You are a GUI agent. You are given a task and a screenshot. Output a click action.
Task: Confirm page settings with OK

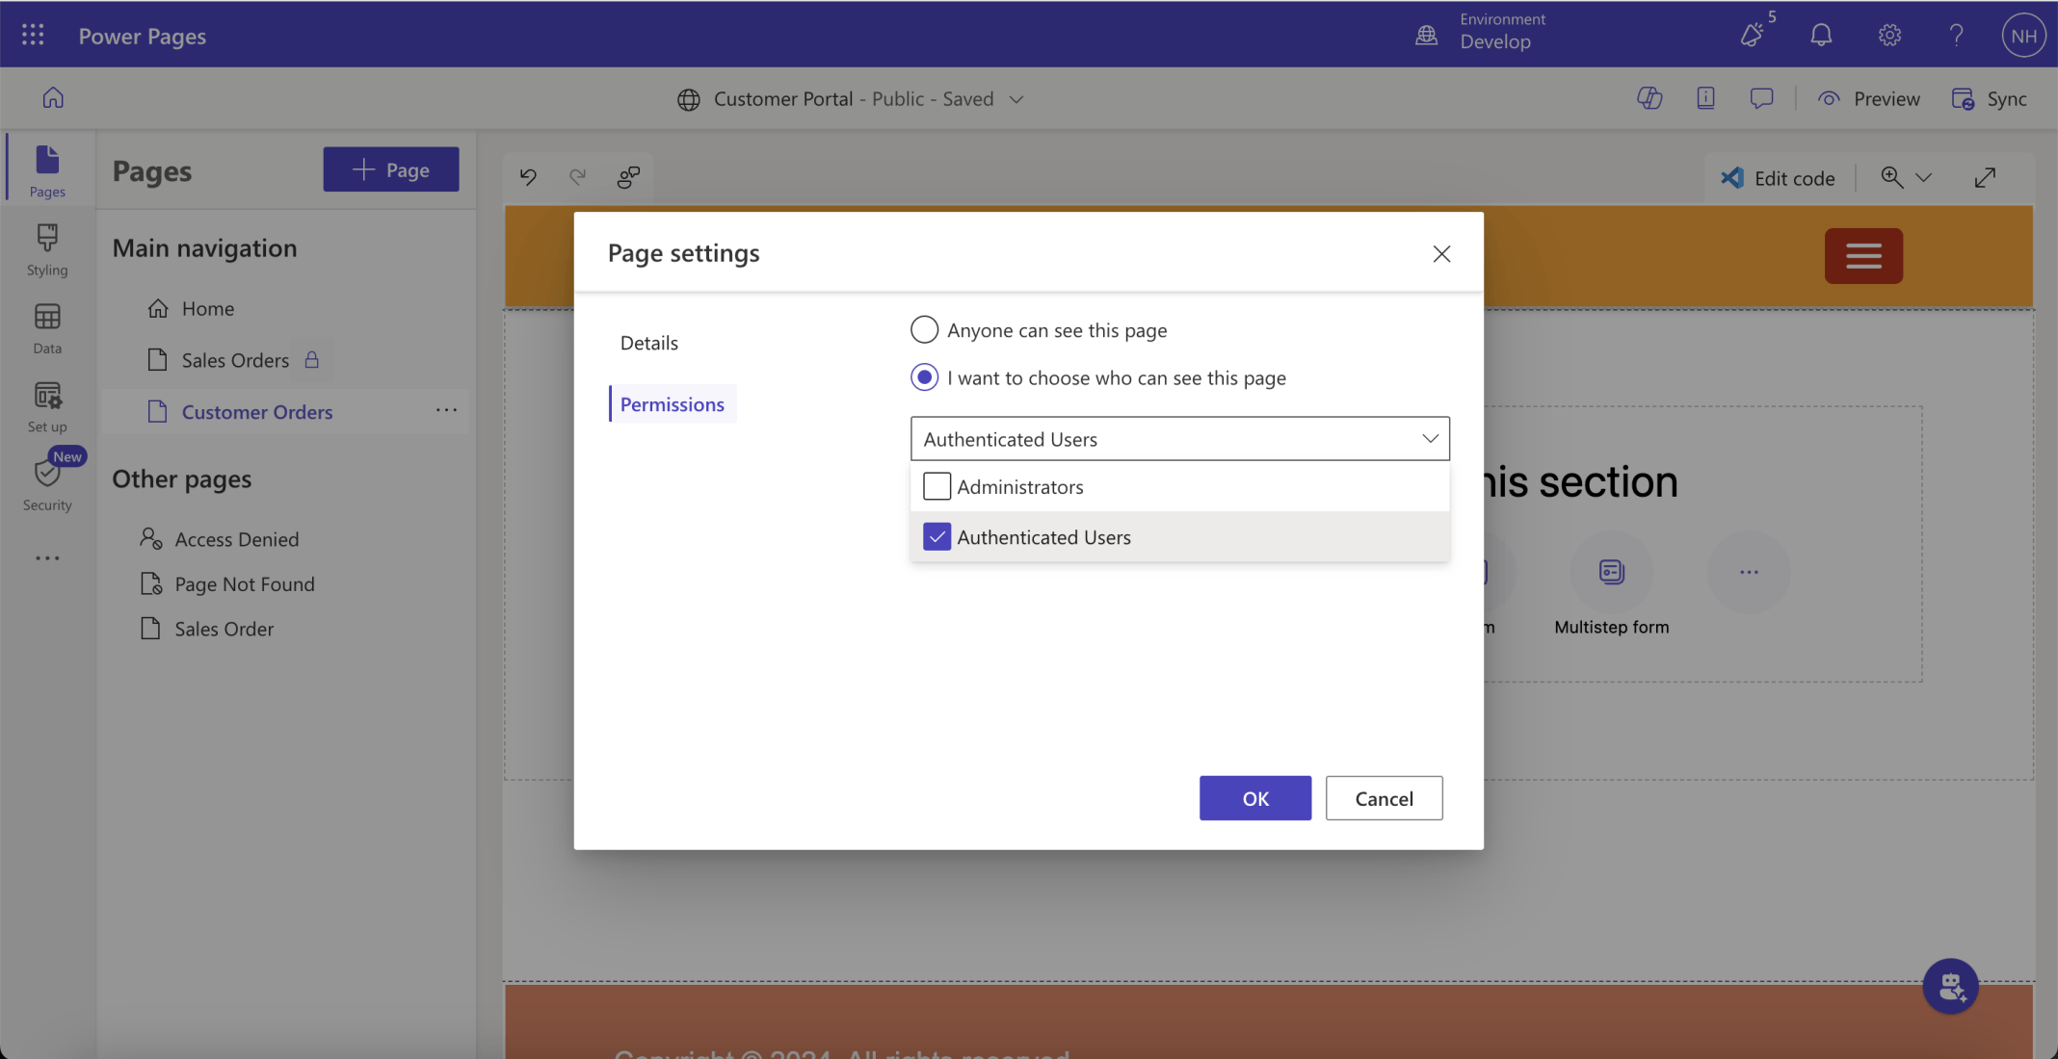pos(1254,798)
